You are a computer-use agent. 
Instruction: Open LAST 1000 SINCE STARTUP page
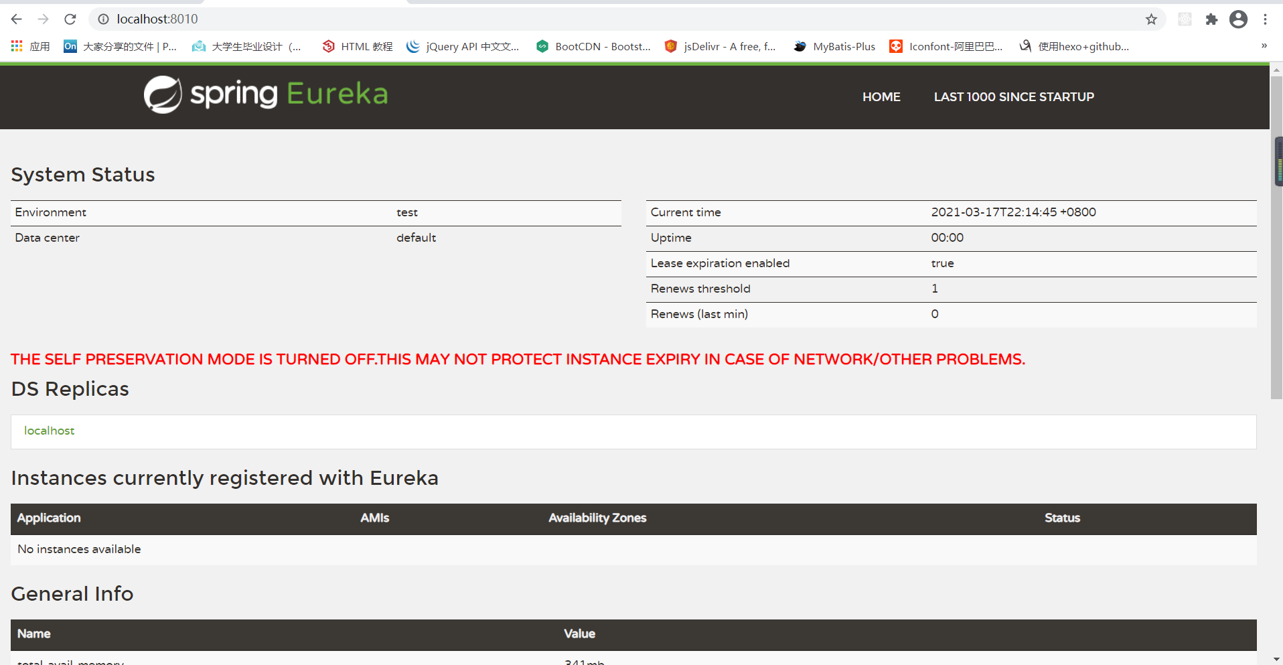pos(1014,97)
